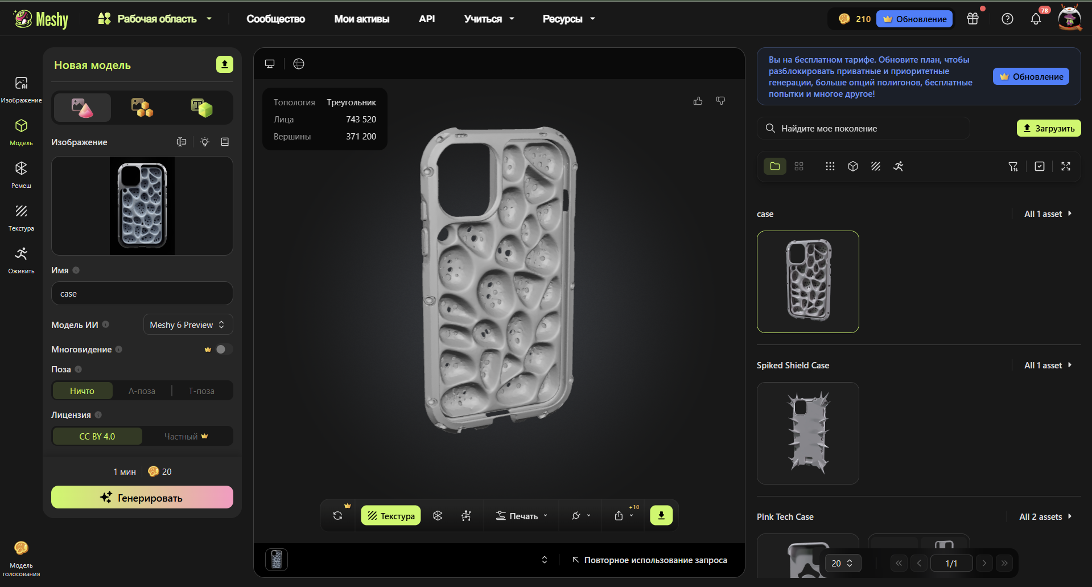Click Повторное использование запроса
This screenshot has width=1092, height=587.
coord(649,560)
